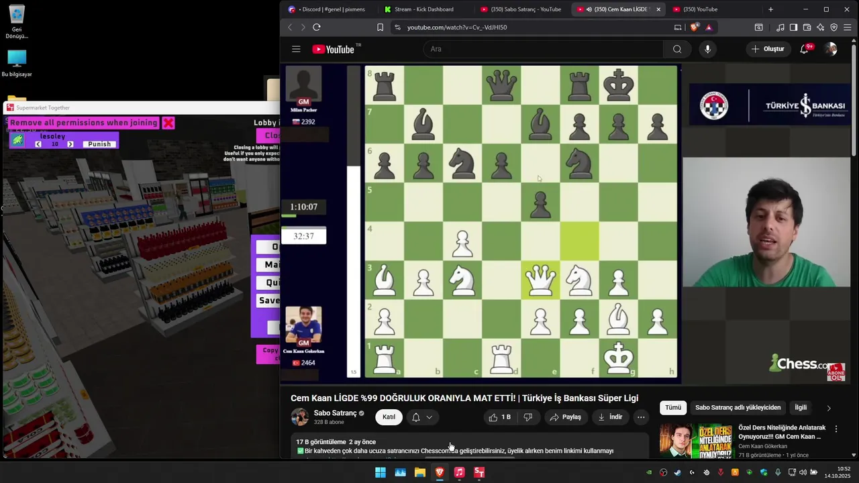
Task: Open notification bell dropdown for channel
Action: pyautogui.click(x=422, y=417)
